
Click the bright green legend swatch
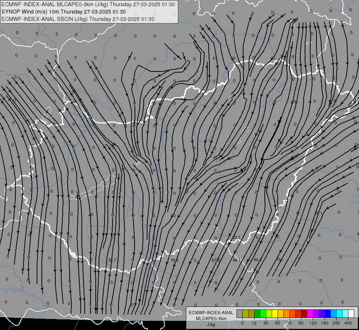coord(263,314)
